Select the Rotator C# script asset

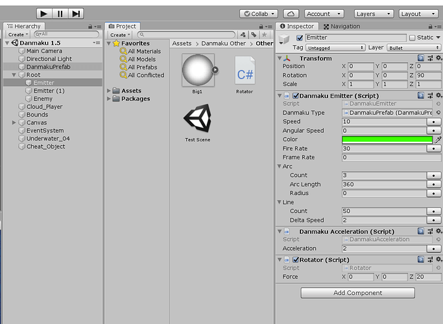point(245,71)
